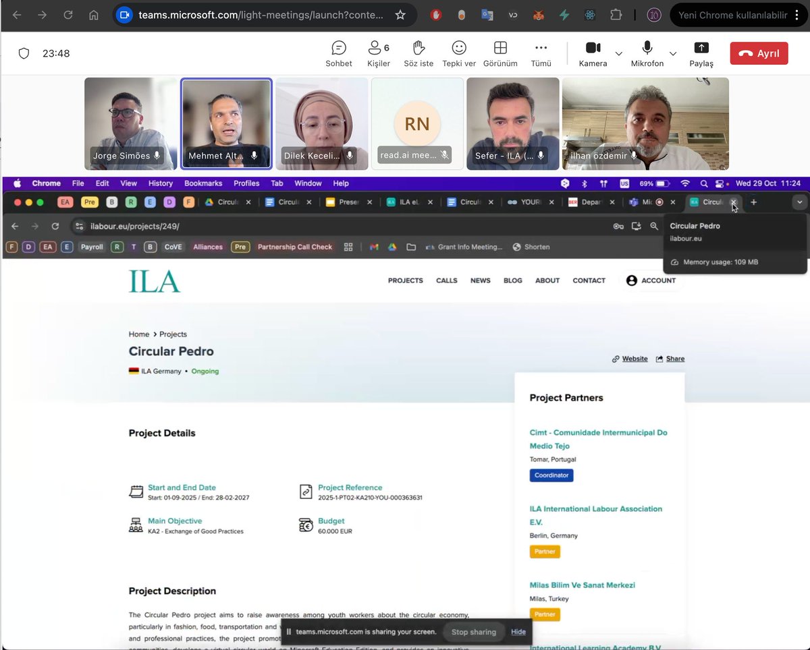Select Dilek Keceli... video tile
The height and width of the screenshot is (650, 810).
tap(322, 123)
